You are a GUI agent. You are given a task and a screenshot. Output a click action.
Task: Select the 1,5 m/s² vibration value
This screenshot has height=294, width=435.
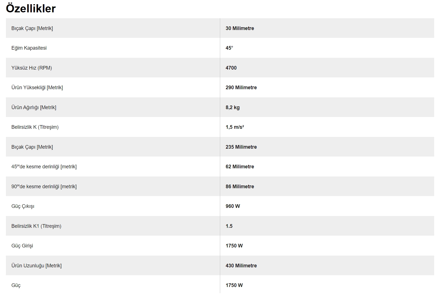click(x=235, y=127)
